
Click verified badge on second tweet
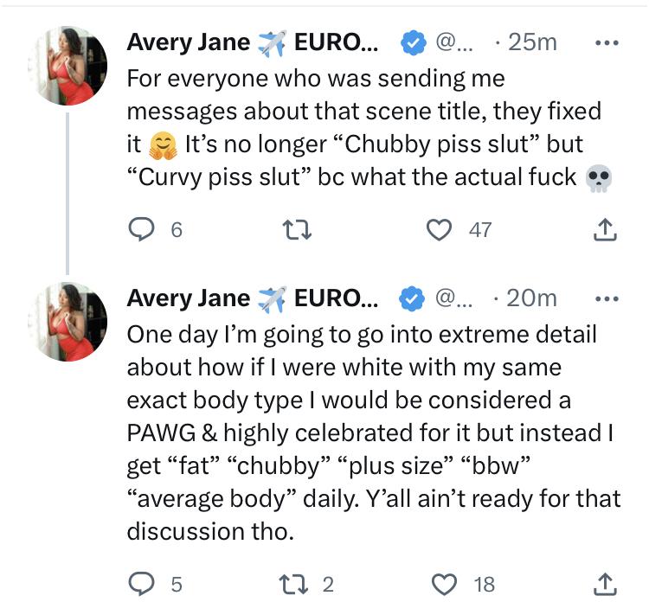(412, 298)
